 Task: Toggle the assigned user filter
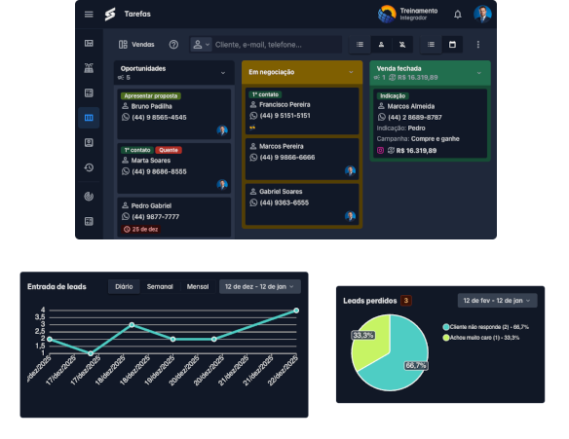381,45
